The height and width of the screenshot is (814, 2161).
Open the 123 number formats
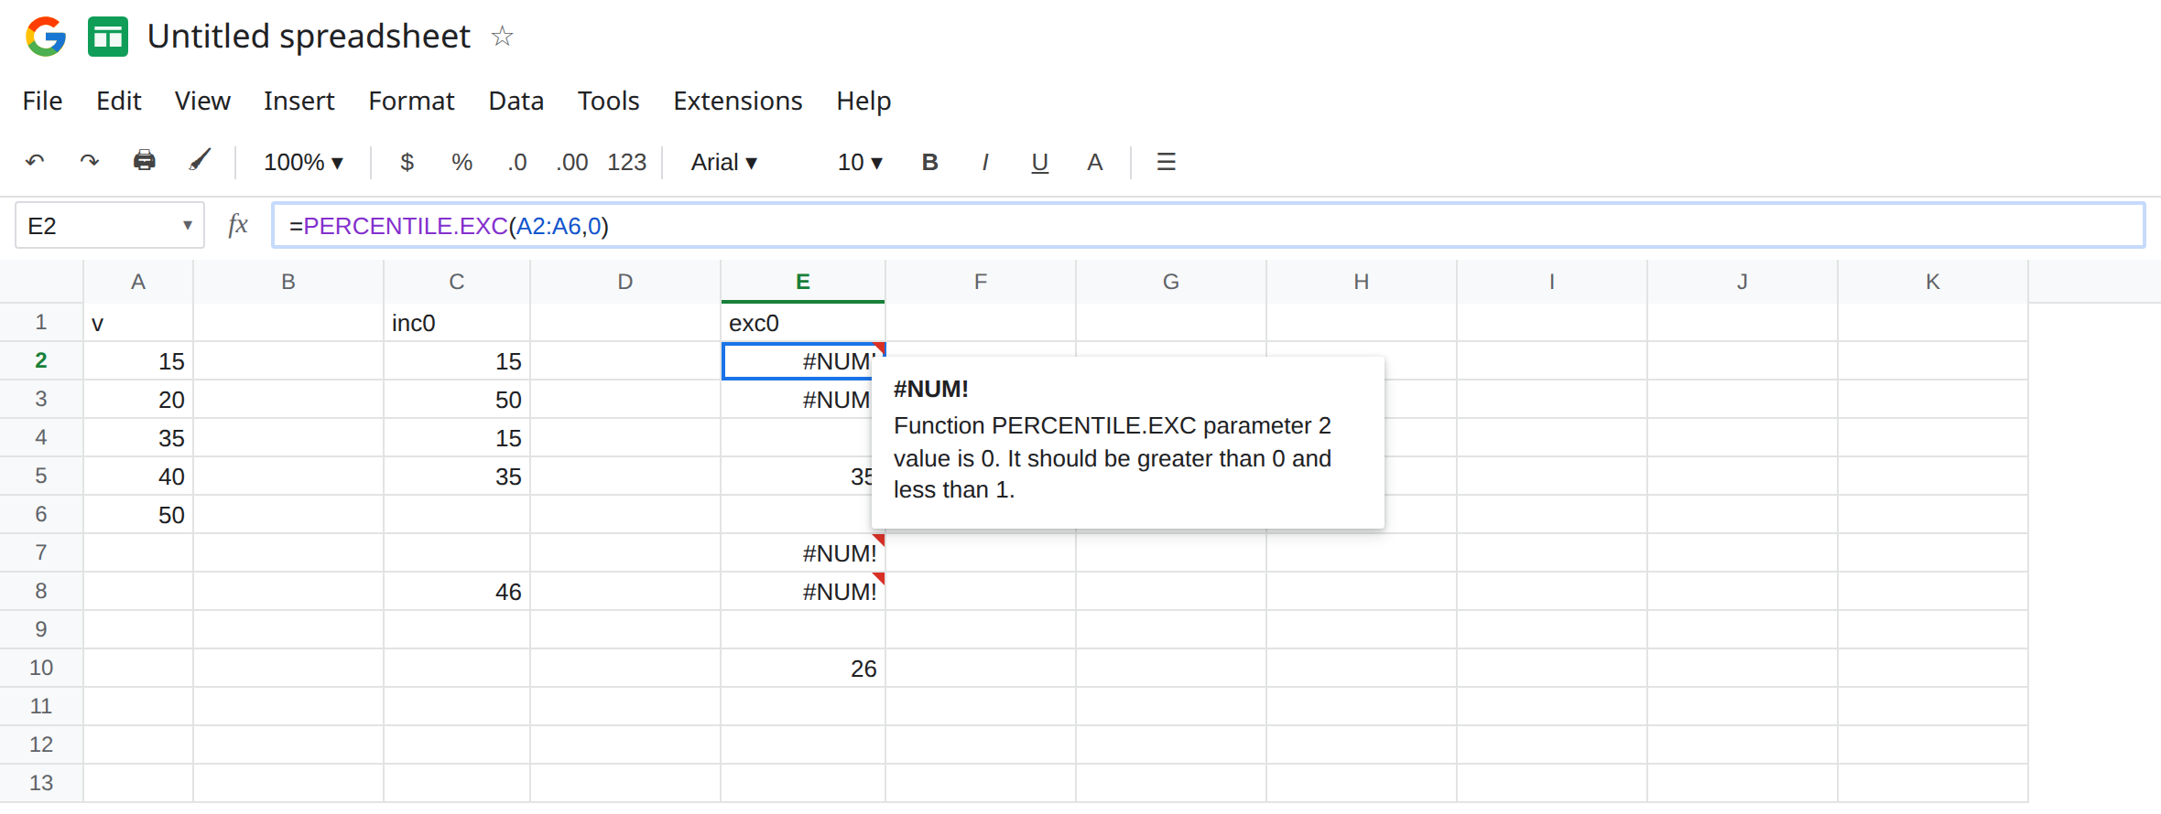pos(627,162)
